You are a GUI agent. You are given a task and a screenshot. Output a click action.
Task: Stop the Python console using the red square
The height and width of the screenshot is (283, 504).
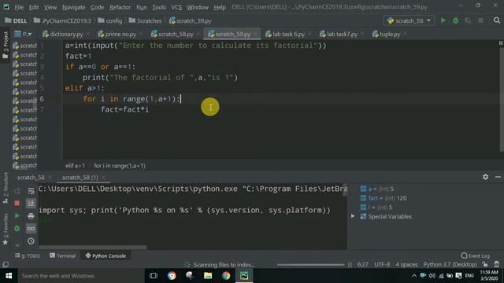tap(17, 203)
